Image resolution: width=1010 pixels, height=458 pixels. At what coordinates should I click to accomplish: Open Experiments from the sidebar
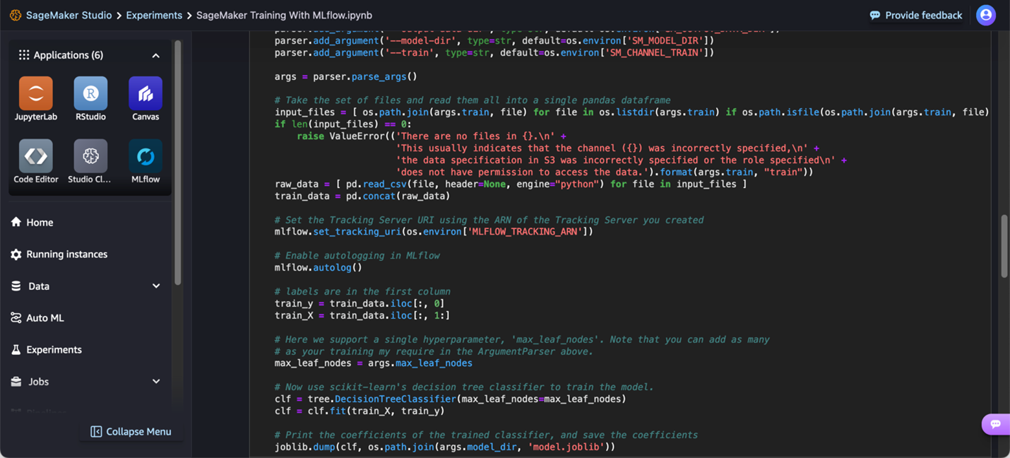[x=54, y=349]
